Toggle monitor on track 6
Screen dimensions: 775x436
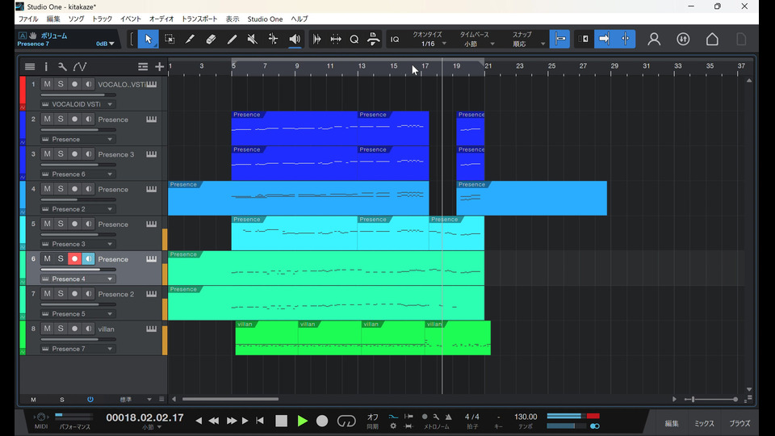(89, 258)
